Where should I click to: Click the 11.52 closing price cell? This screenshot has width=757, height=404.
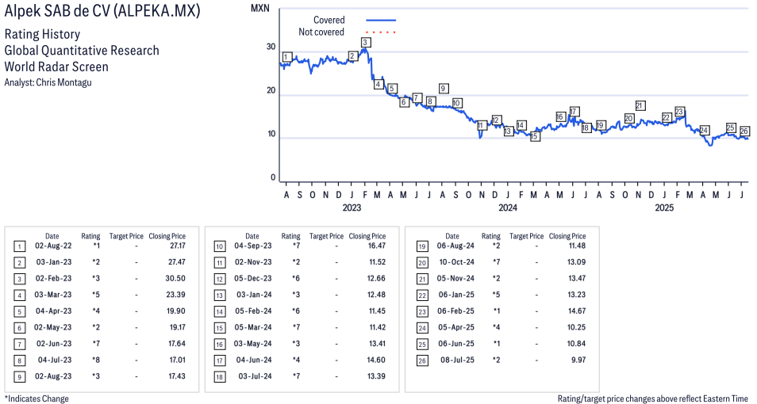coord(377,262)
